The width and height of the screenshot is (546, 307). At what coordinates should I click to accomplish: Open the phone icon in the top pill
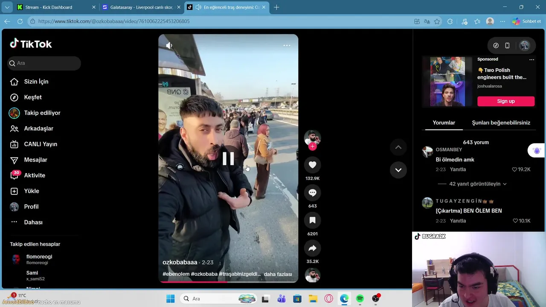(507, 46)
